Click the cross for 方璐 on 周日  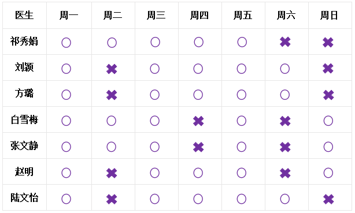pos(328,95)
